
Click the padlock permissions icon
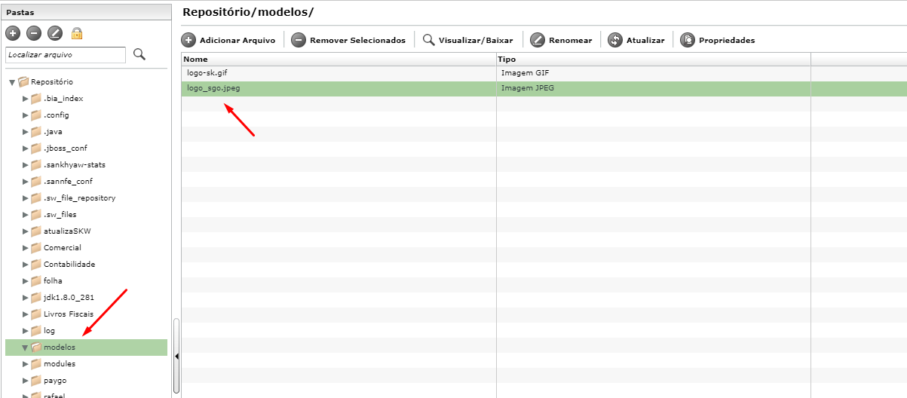tap(76, 33)
